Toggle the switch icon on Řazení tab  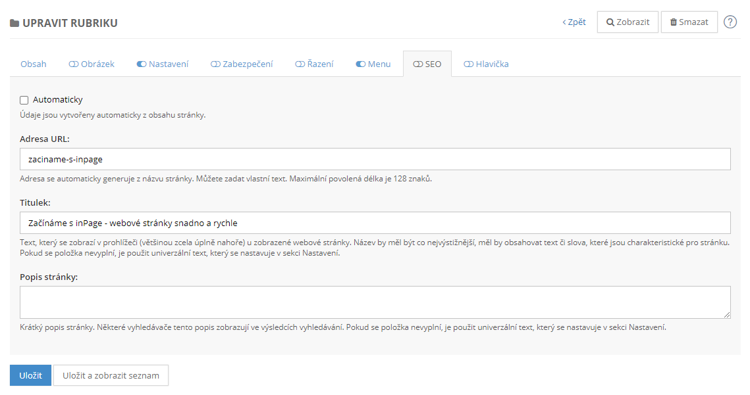point(300,64)
